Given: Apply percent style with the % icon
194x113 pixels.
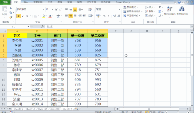Looking at the screenshot, I should click(104, 16).
